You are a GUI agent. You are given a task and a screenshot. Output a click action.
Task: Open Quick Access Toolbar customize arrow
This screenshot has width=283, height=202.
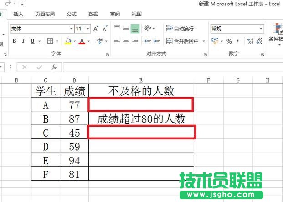coord(22,4)
